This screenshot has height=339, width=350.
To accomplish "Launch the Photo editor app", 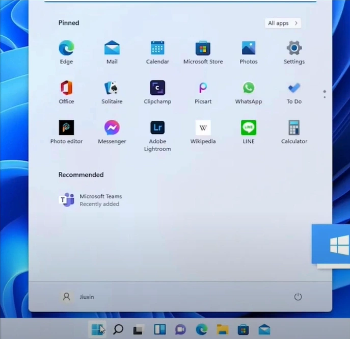I will pos(66,132).
